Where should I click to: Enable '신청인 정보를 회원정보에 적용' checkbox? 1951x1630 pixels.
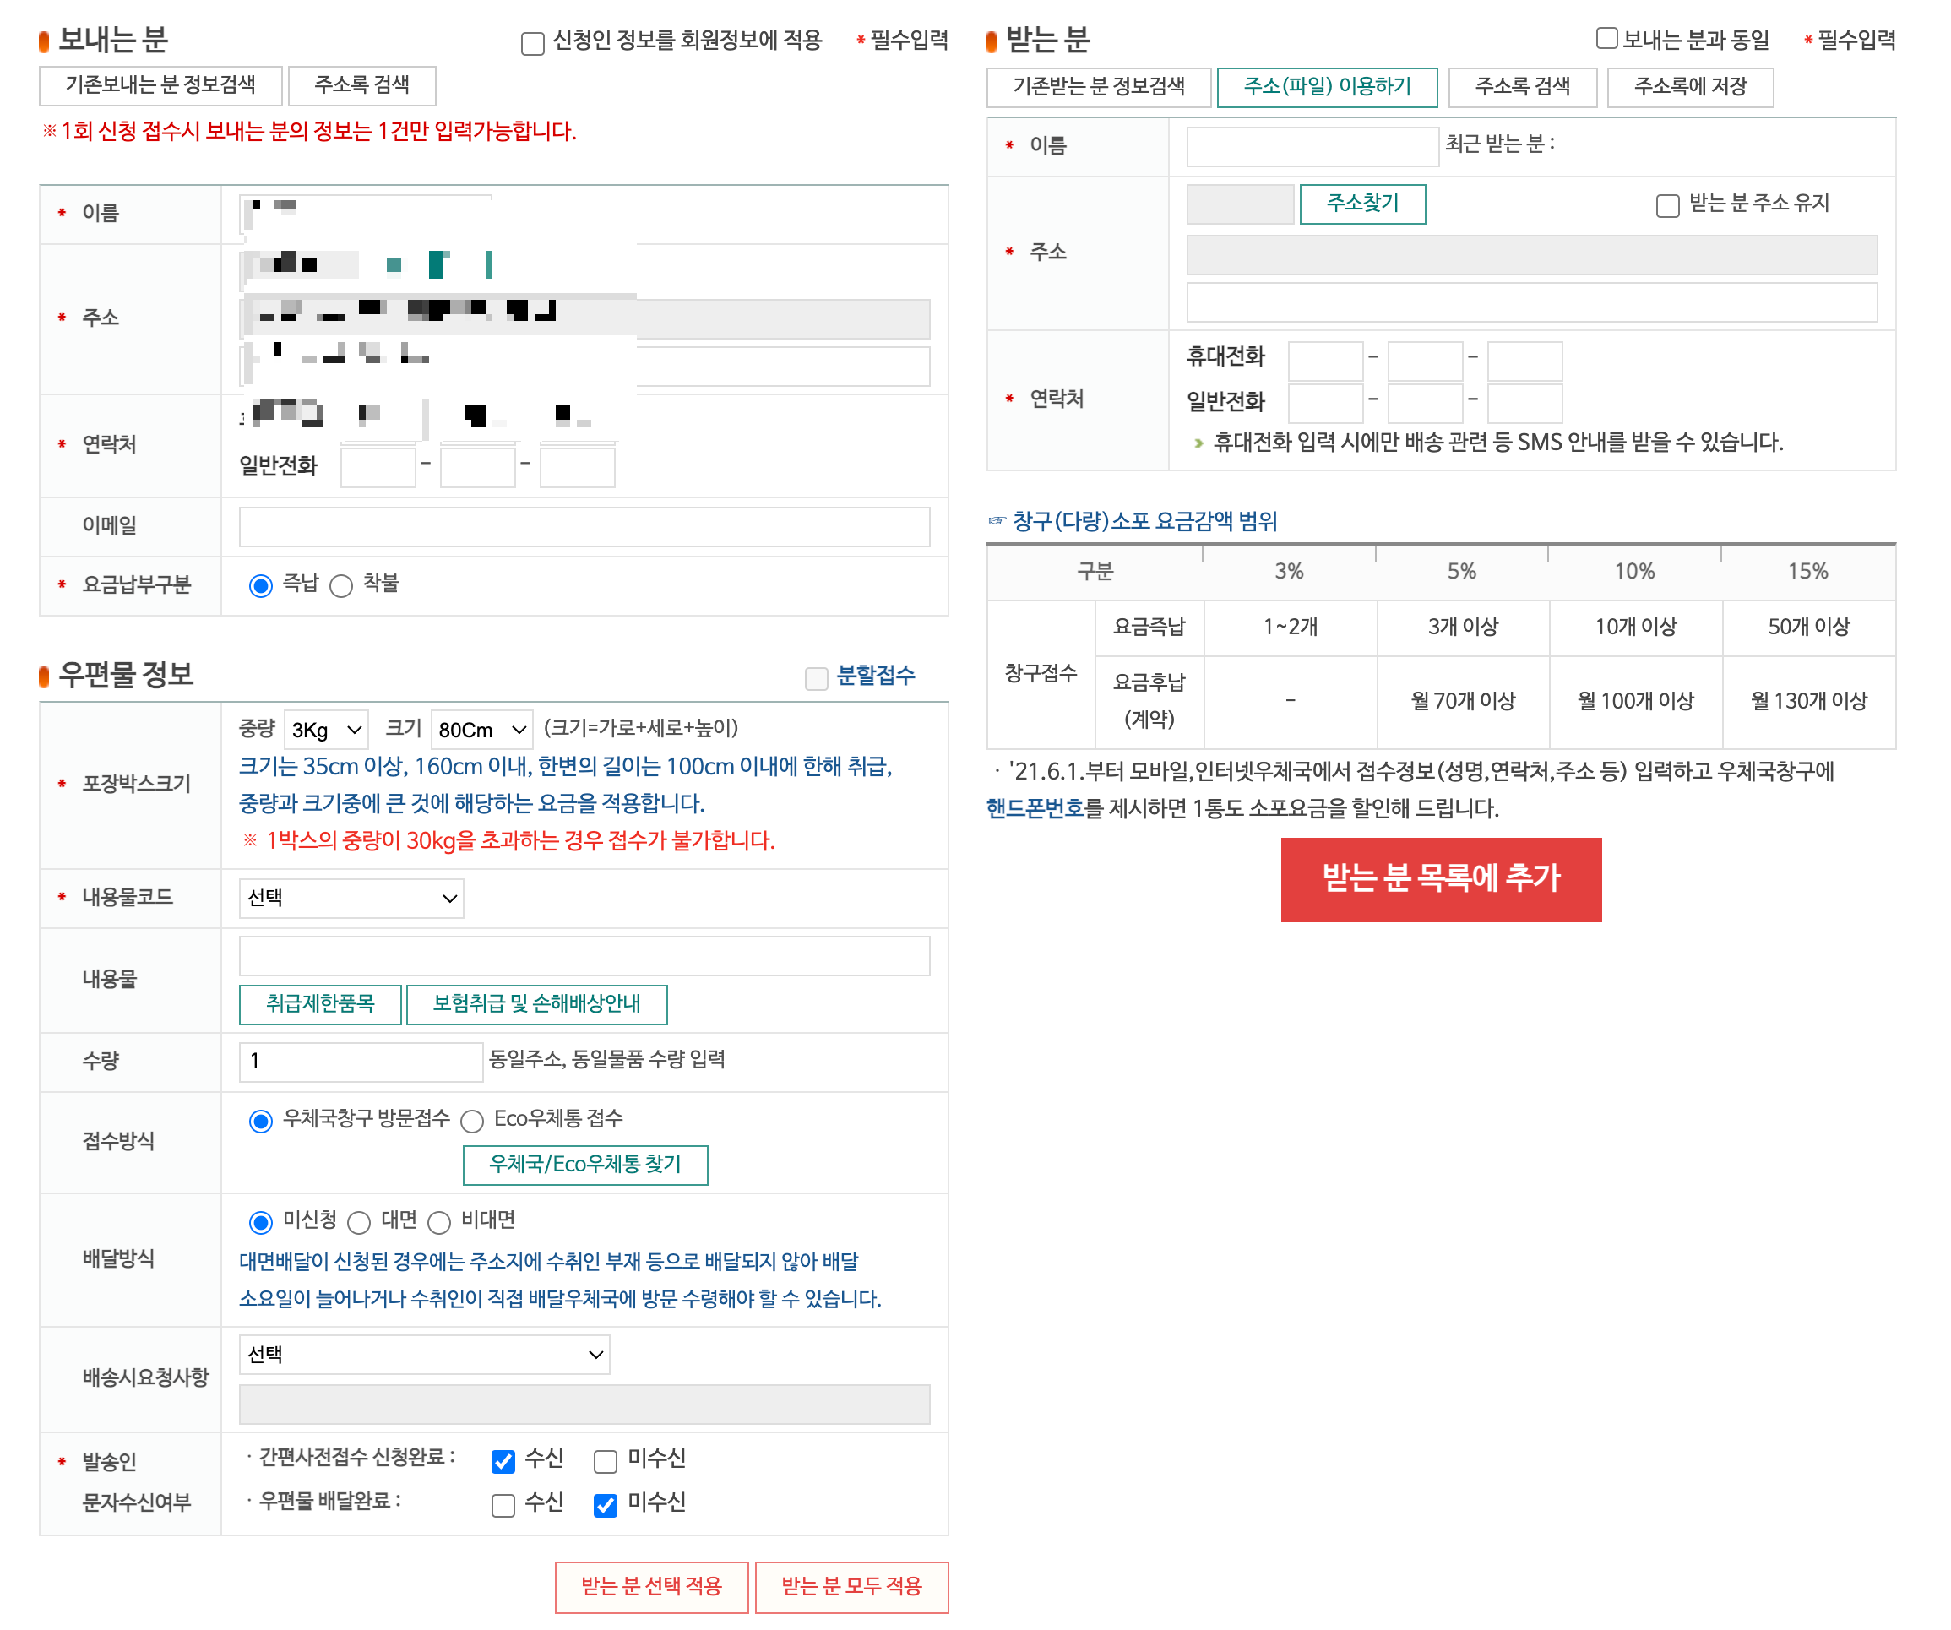532,43
